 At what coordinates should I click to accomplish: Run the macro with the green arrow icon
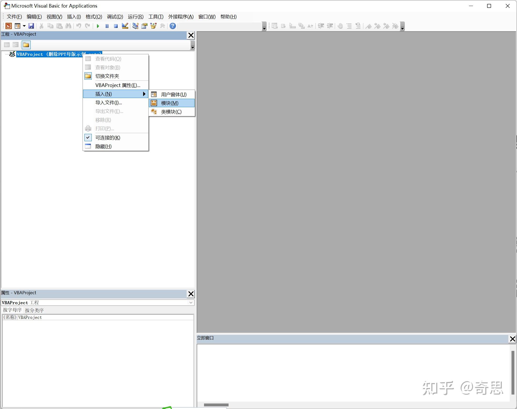click(x=98, y=26)
